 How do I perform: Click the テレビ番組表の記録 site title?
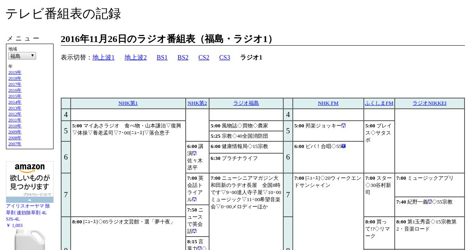63,14
